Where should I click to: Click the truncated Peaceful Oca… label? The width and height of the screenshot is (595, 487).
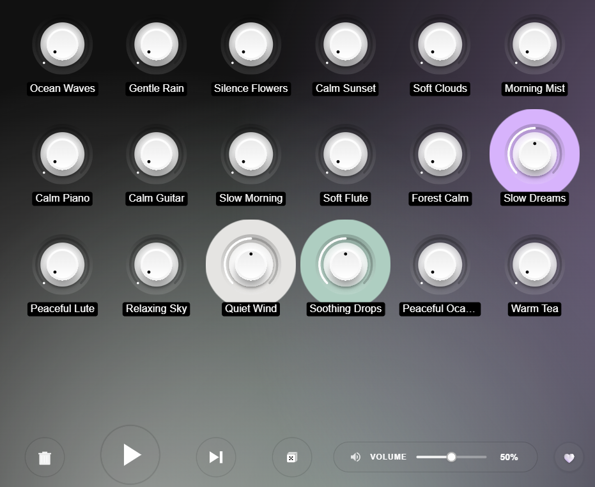(440, 309)
